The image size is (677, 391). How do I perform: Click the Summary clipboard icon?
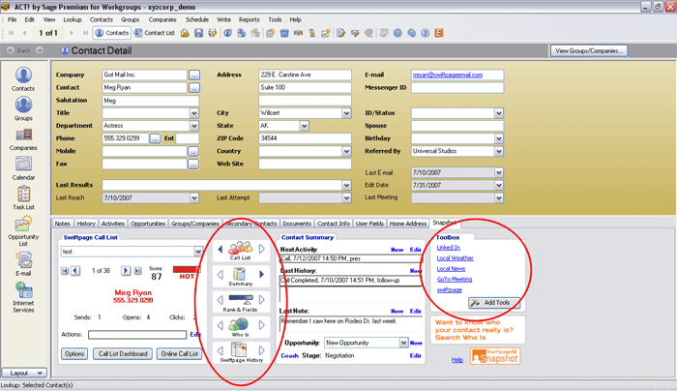[240, 274]
